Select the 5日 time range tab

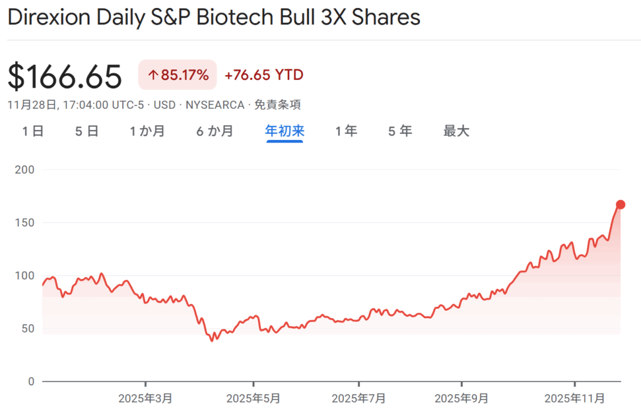(87, 131)
